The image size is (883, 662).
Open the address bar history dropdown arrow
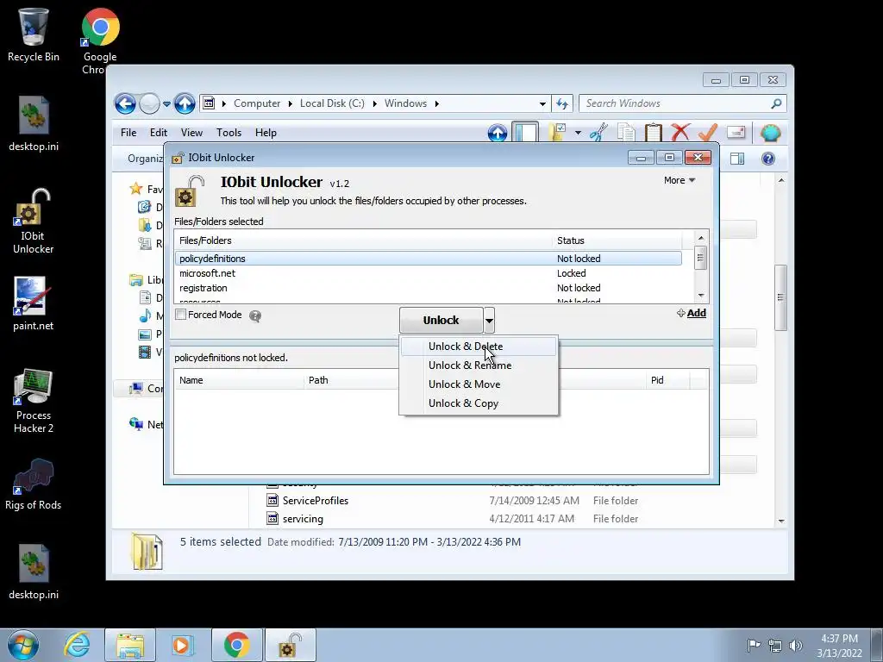[x=542, y=104]
